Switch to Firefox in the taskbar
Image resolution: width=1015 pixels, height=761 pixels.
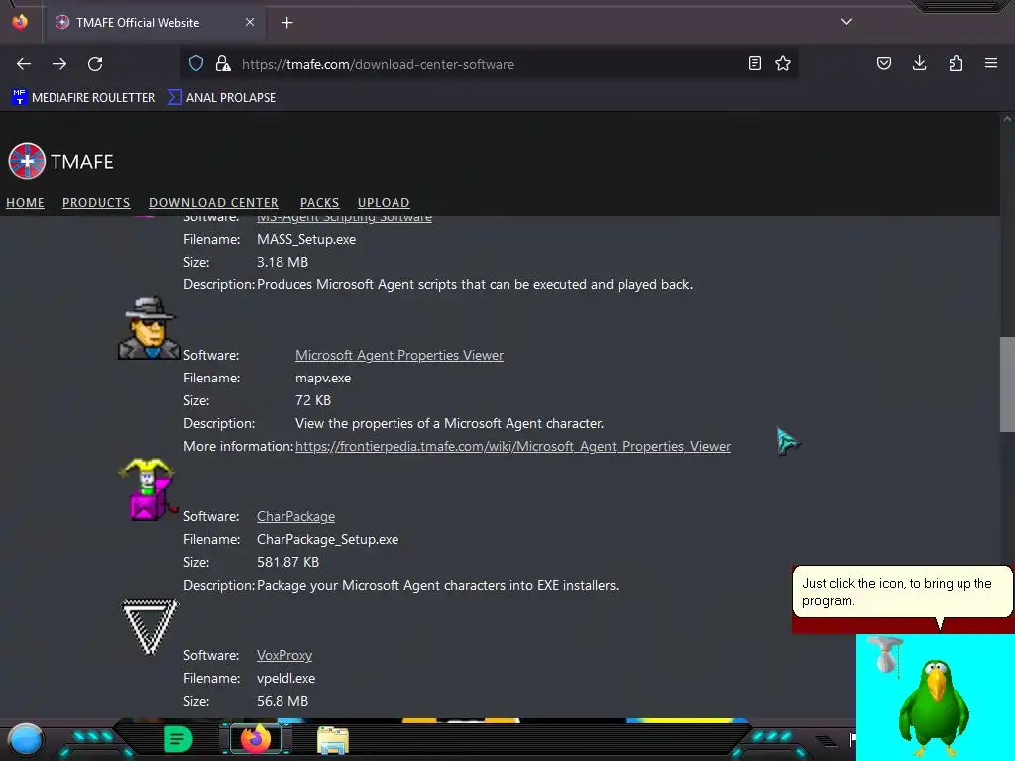256,739
